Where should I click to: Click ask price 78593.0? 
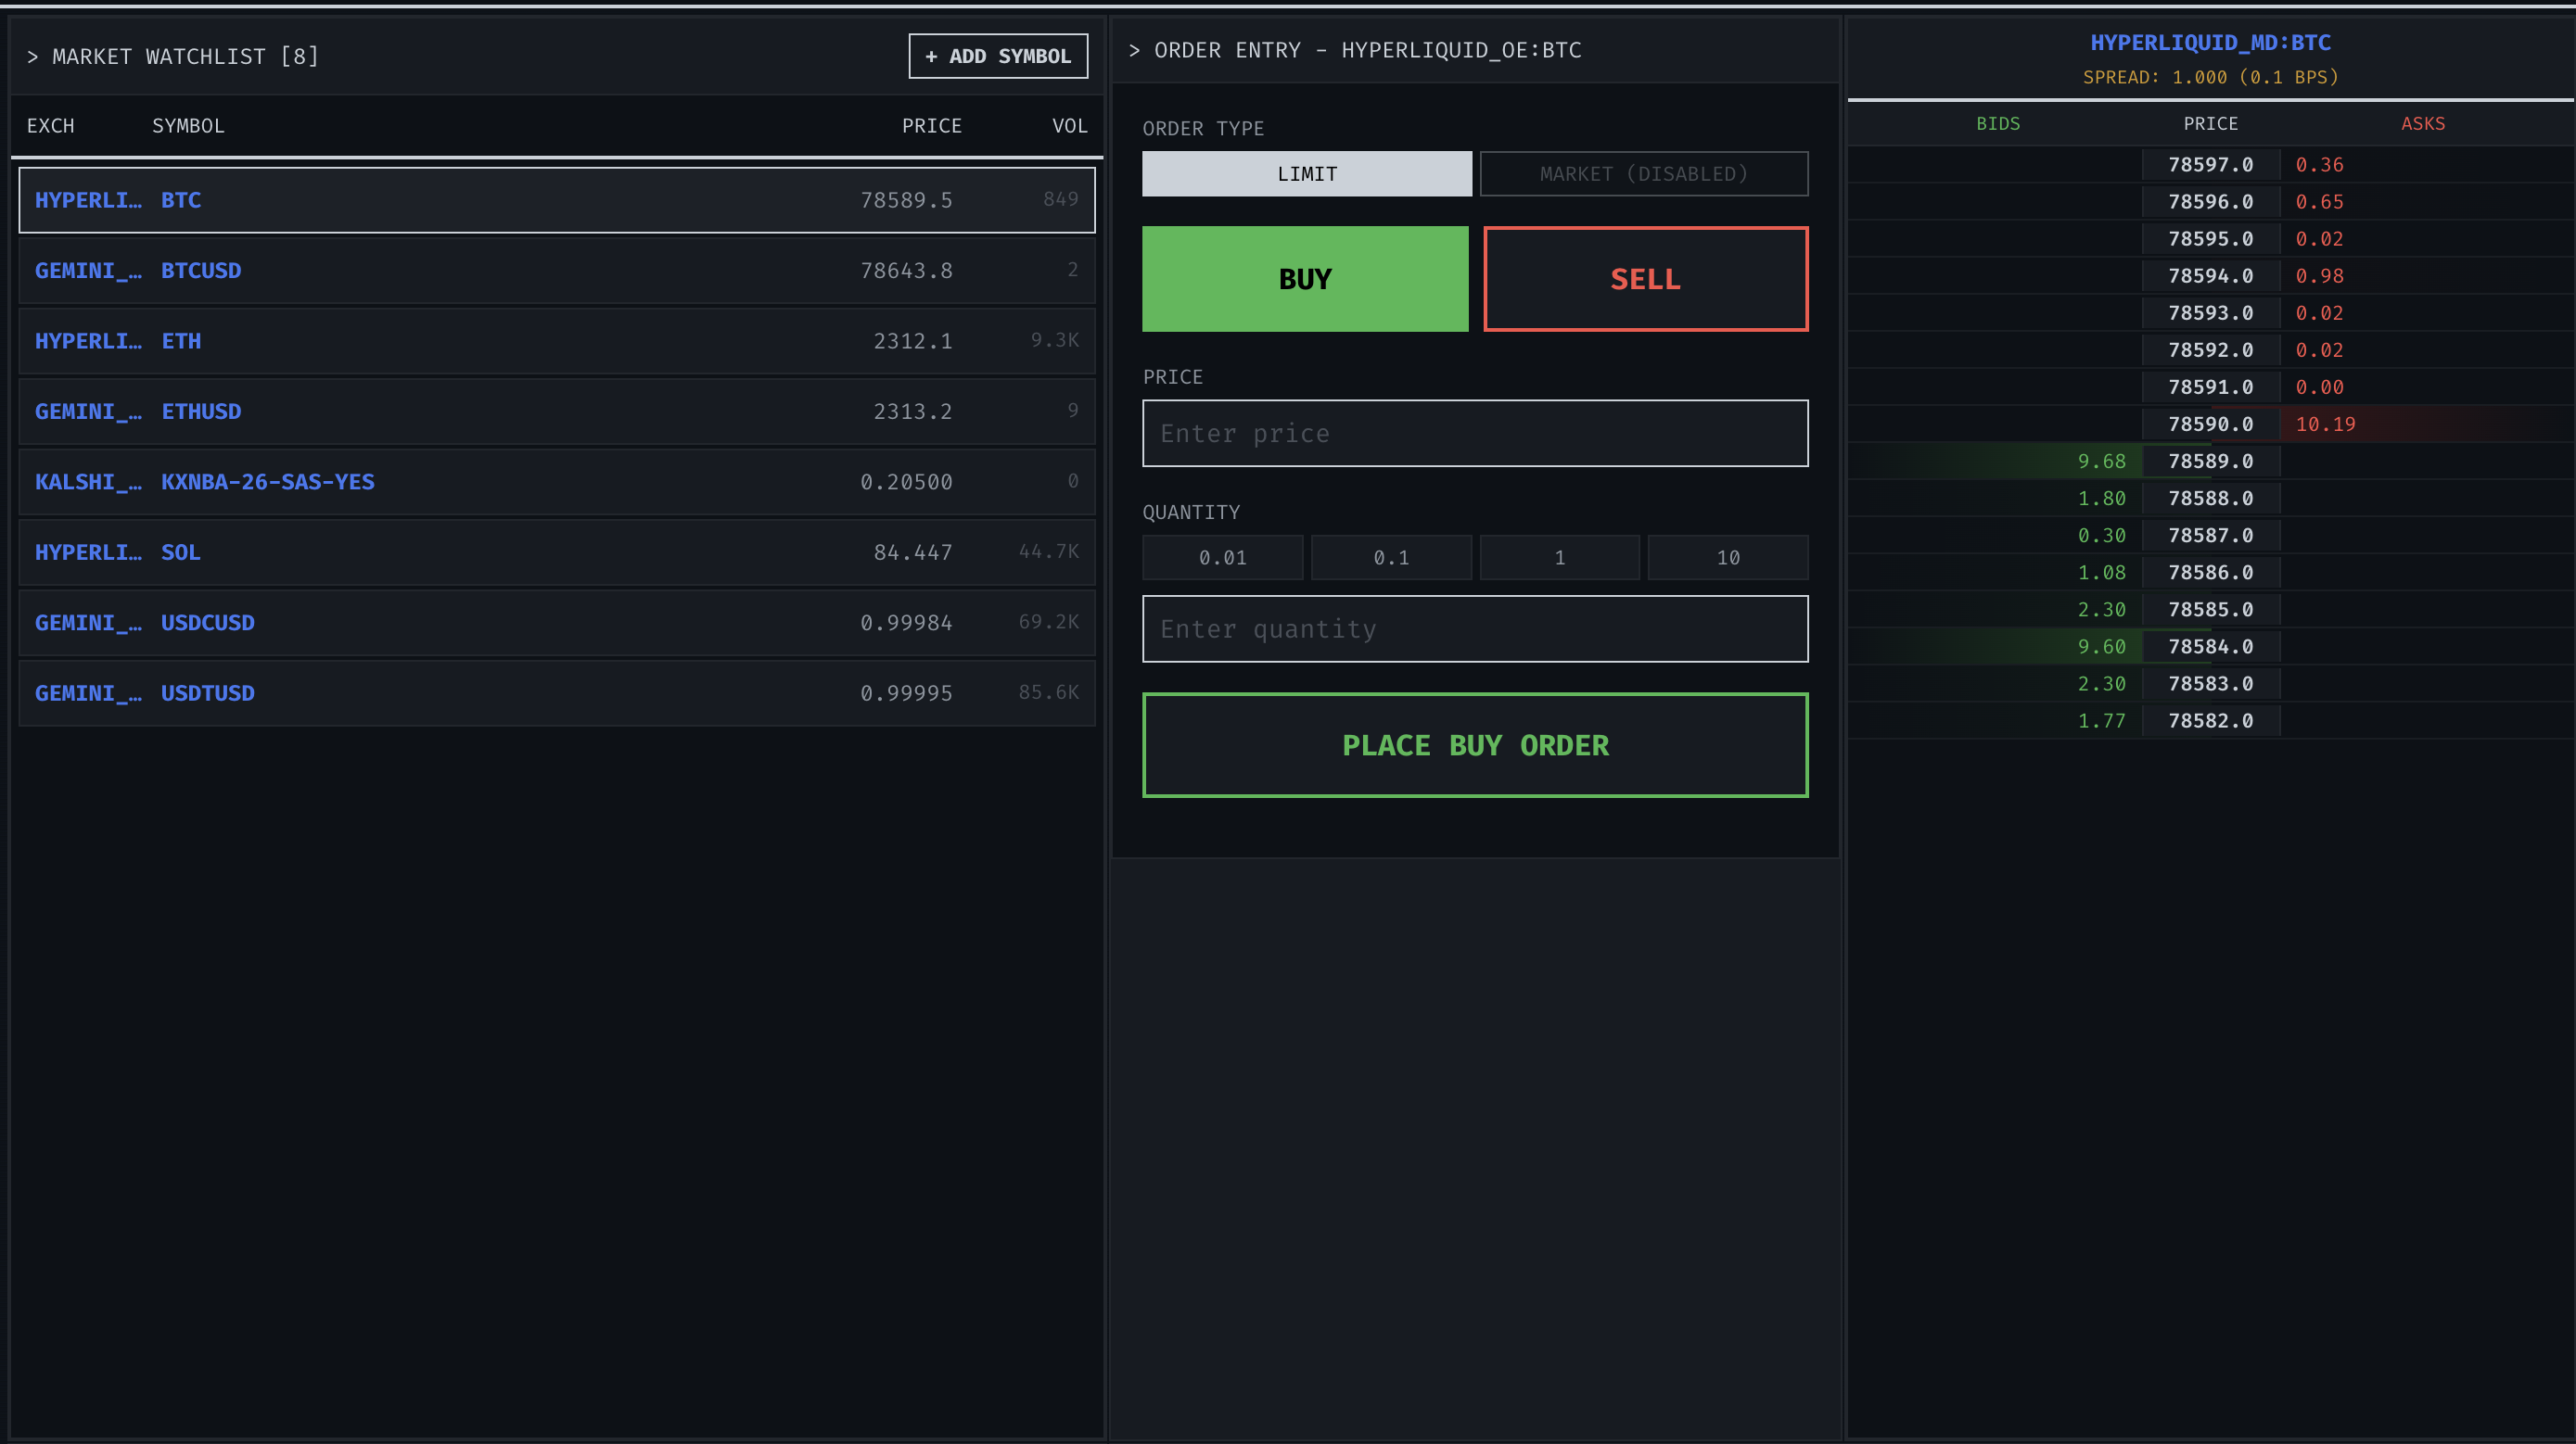click(x=2211, y=312)
